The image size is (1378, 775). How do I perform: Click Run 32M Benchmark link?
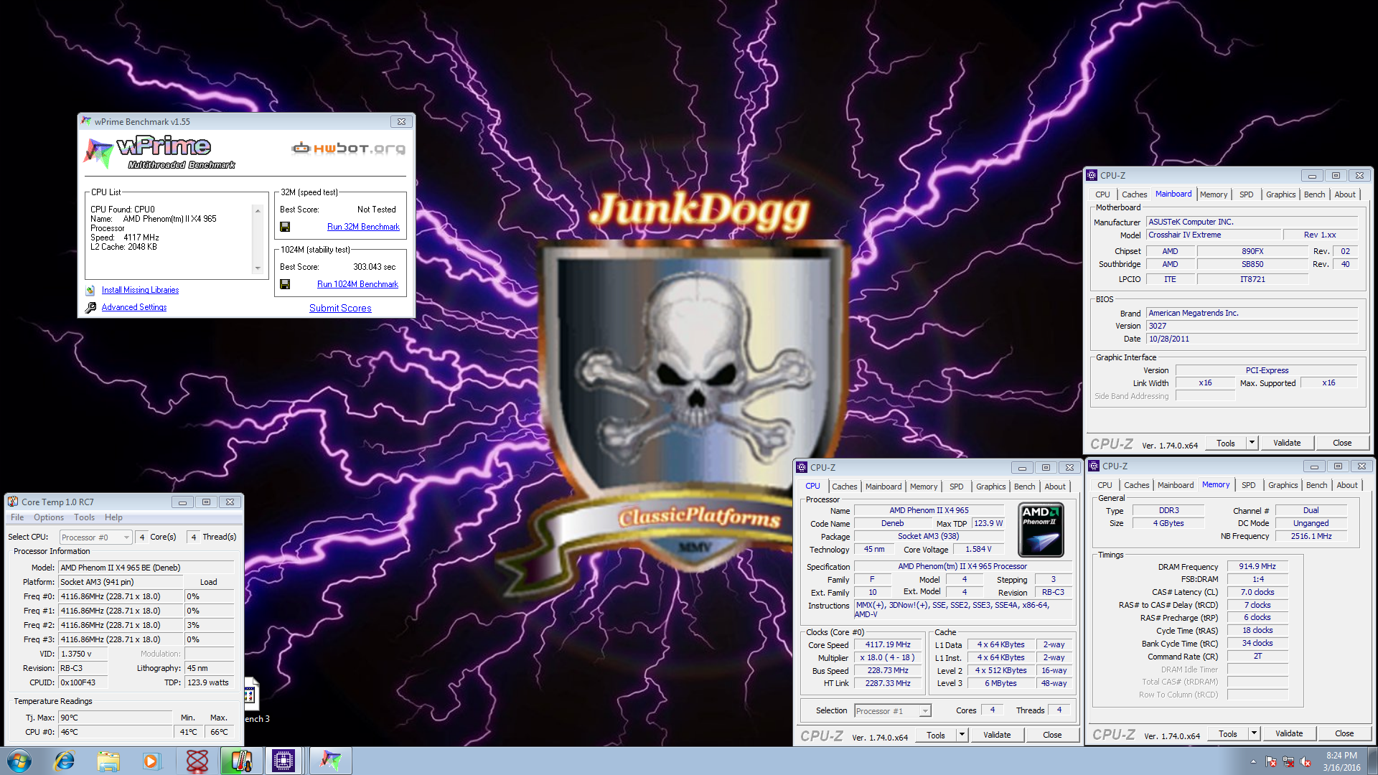(363, 227)
